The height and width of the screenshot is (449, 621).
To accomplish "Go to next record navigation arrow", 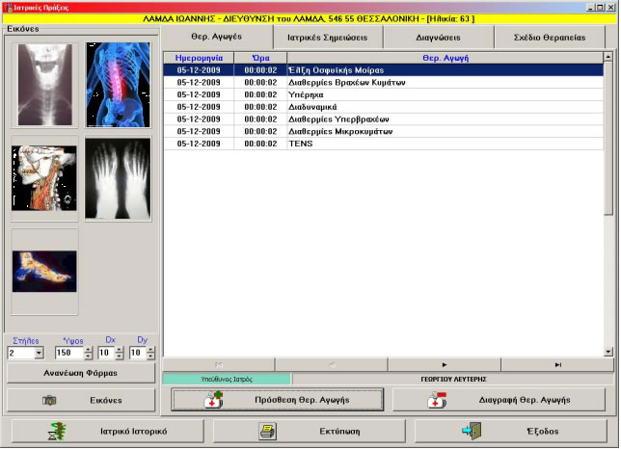I will click(444, 365).
